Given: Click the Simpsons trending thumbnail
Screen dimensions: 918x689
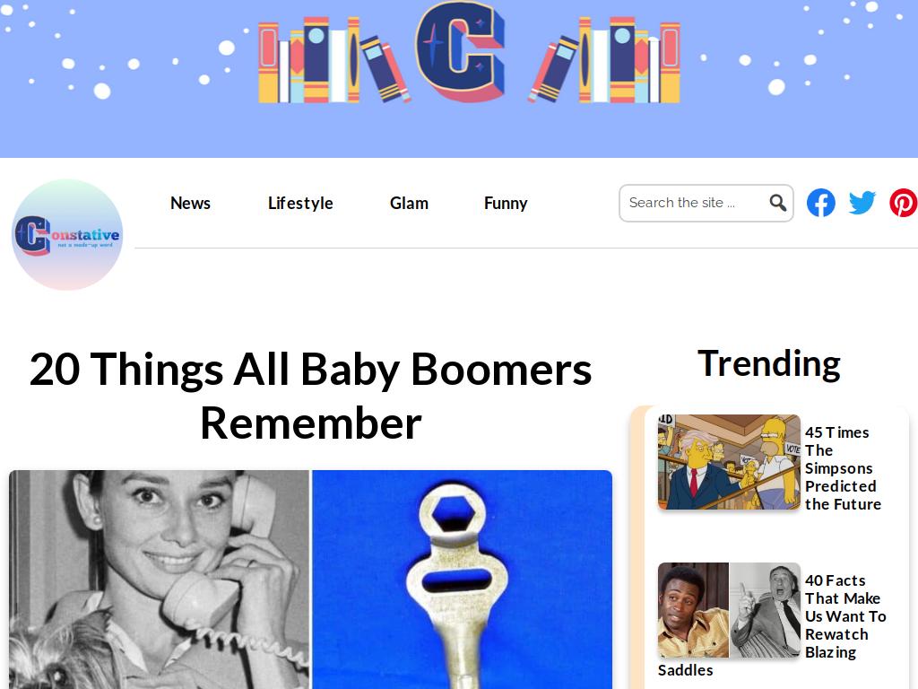Looking at the screenshot, I should coord(729,462).
